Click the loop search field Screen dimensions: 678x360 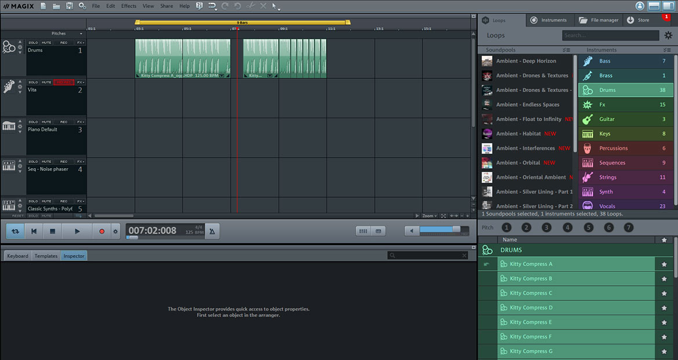pyautogui.click(x=610, y=35)
